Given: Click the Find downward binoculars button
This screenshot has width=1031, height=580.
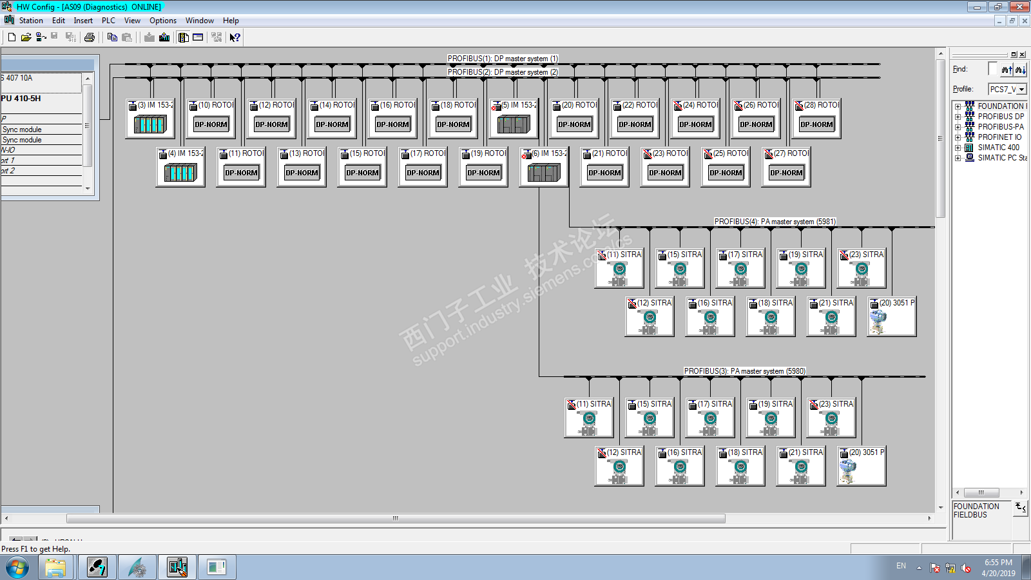Looking at the screenshot, I should [1020, 70].
